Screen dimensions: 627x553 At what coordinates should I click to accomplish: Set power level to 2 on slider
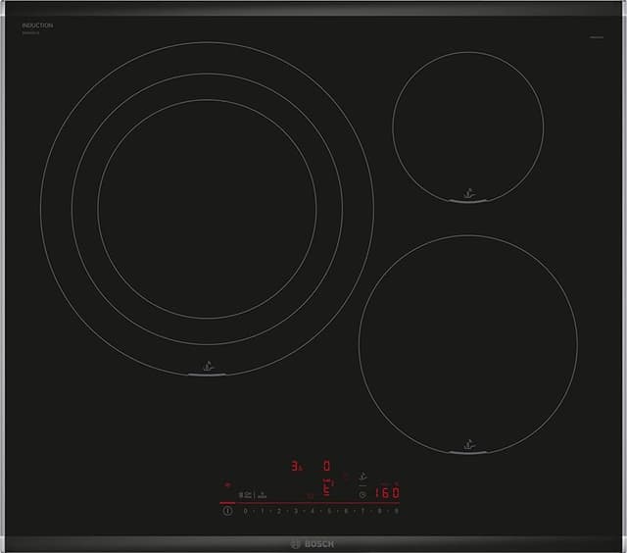[x=278, y=511]
